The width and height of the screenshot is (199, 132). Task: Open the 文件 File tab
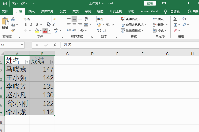(x=5, y=11)
